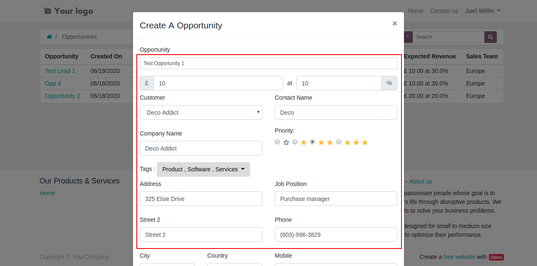Viewport: 537px width, 266px height.
Task: Click the Phone input field
Action: click(336, 235)
